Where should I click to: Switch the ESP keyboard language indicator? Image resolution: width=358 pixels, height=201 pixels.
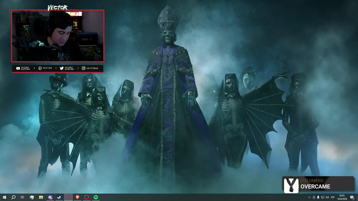click(x=333, y=197)
